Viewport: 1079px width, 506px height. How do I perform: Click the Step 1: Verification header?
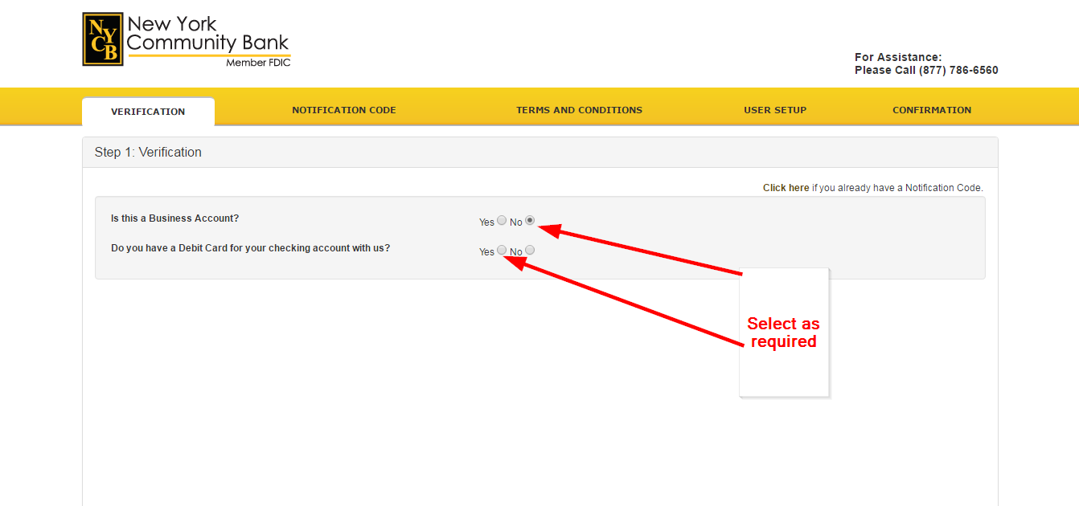146,152
